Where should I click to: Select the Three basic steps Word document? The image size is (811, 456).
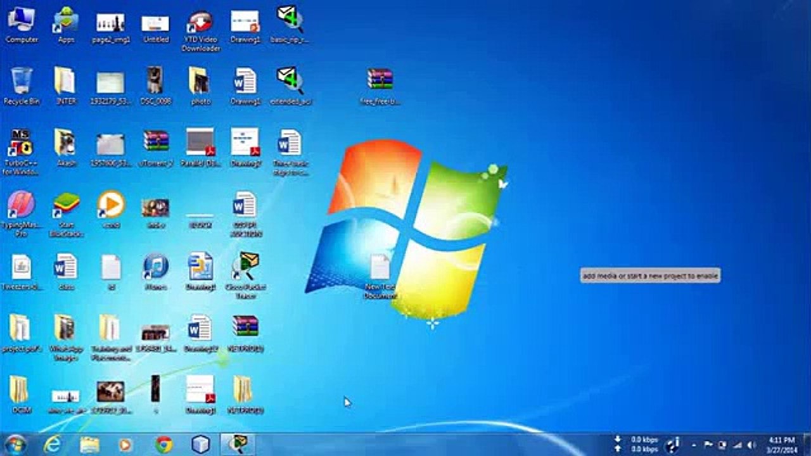(290, 152)
